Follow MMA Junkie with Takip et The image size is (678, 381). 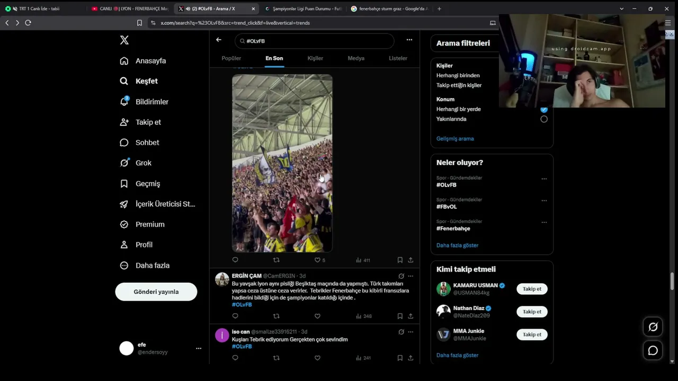click(532, 334)
